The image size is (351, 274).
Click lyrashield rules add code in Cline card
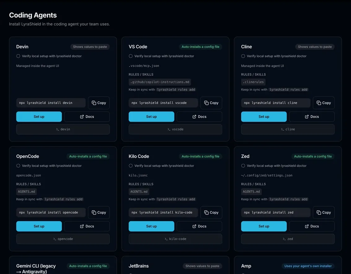click(x=288, y=90)
